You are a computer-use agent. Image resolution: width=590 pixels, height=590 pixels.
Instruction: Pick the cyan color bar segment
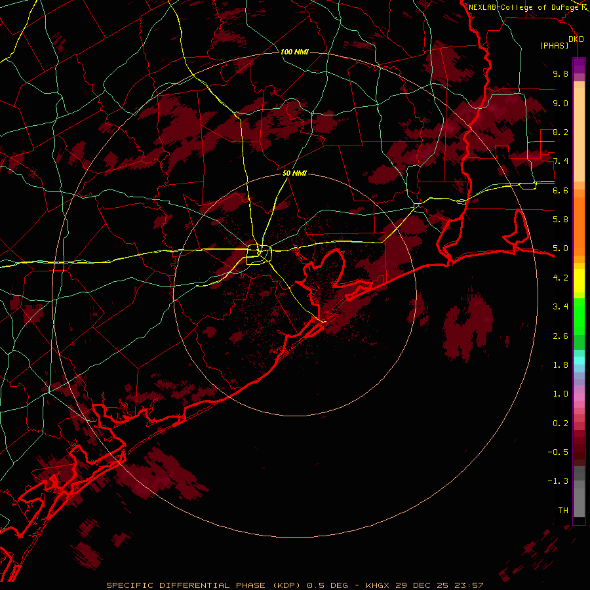579,361
